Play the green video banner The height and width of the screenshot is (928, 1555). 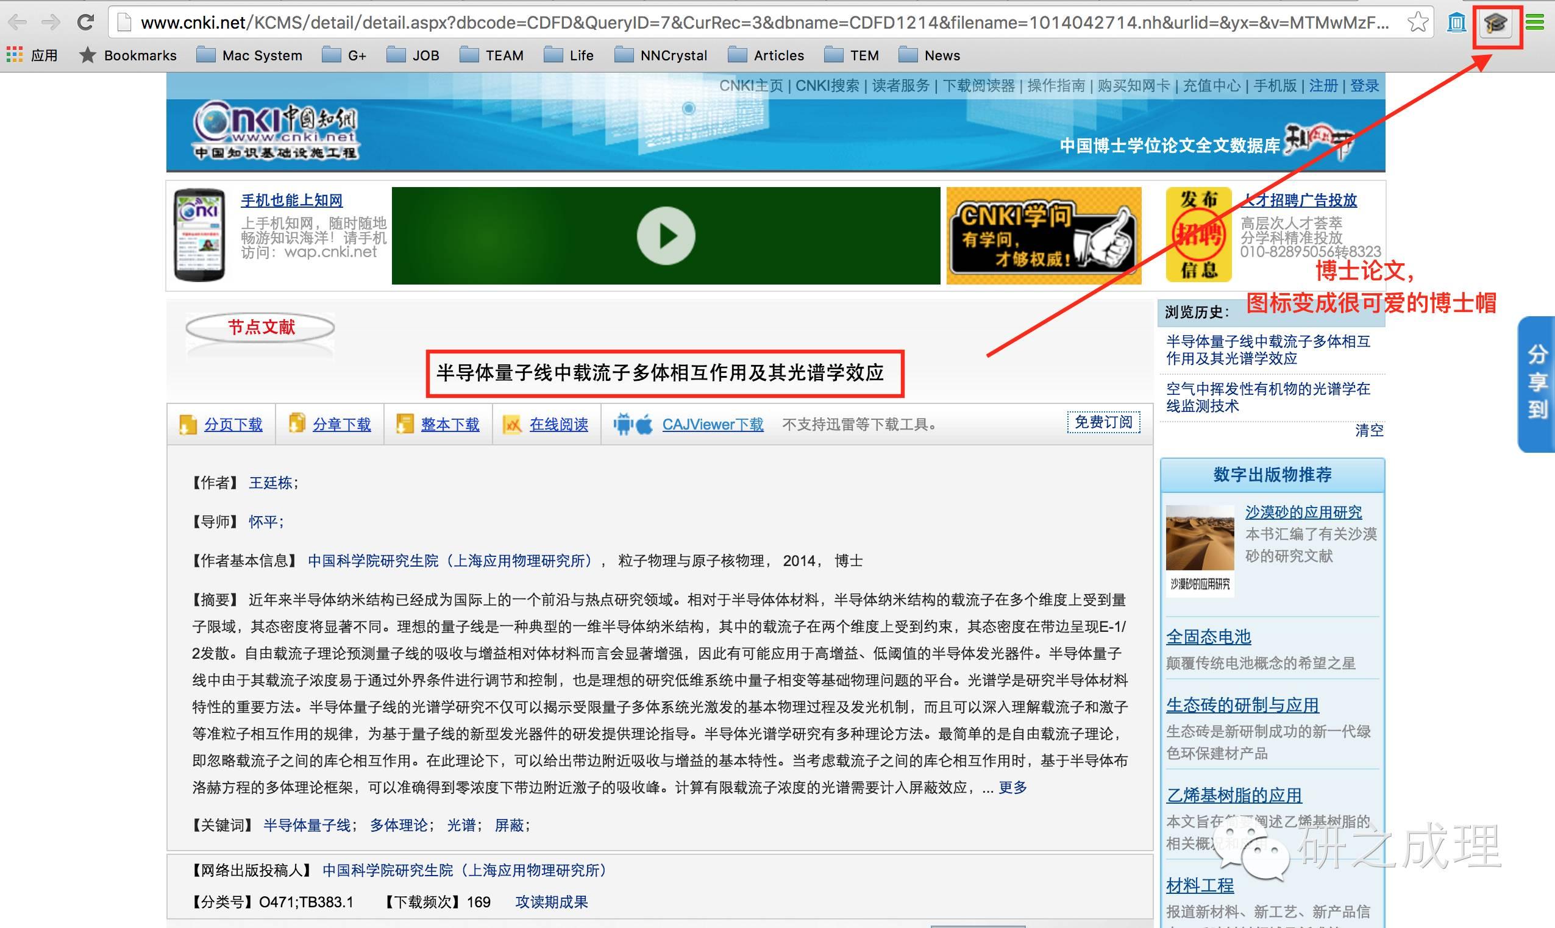tap(666, 236)
